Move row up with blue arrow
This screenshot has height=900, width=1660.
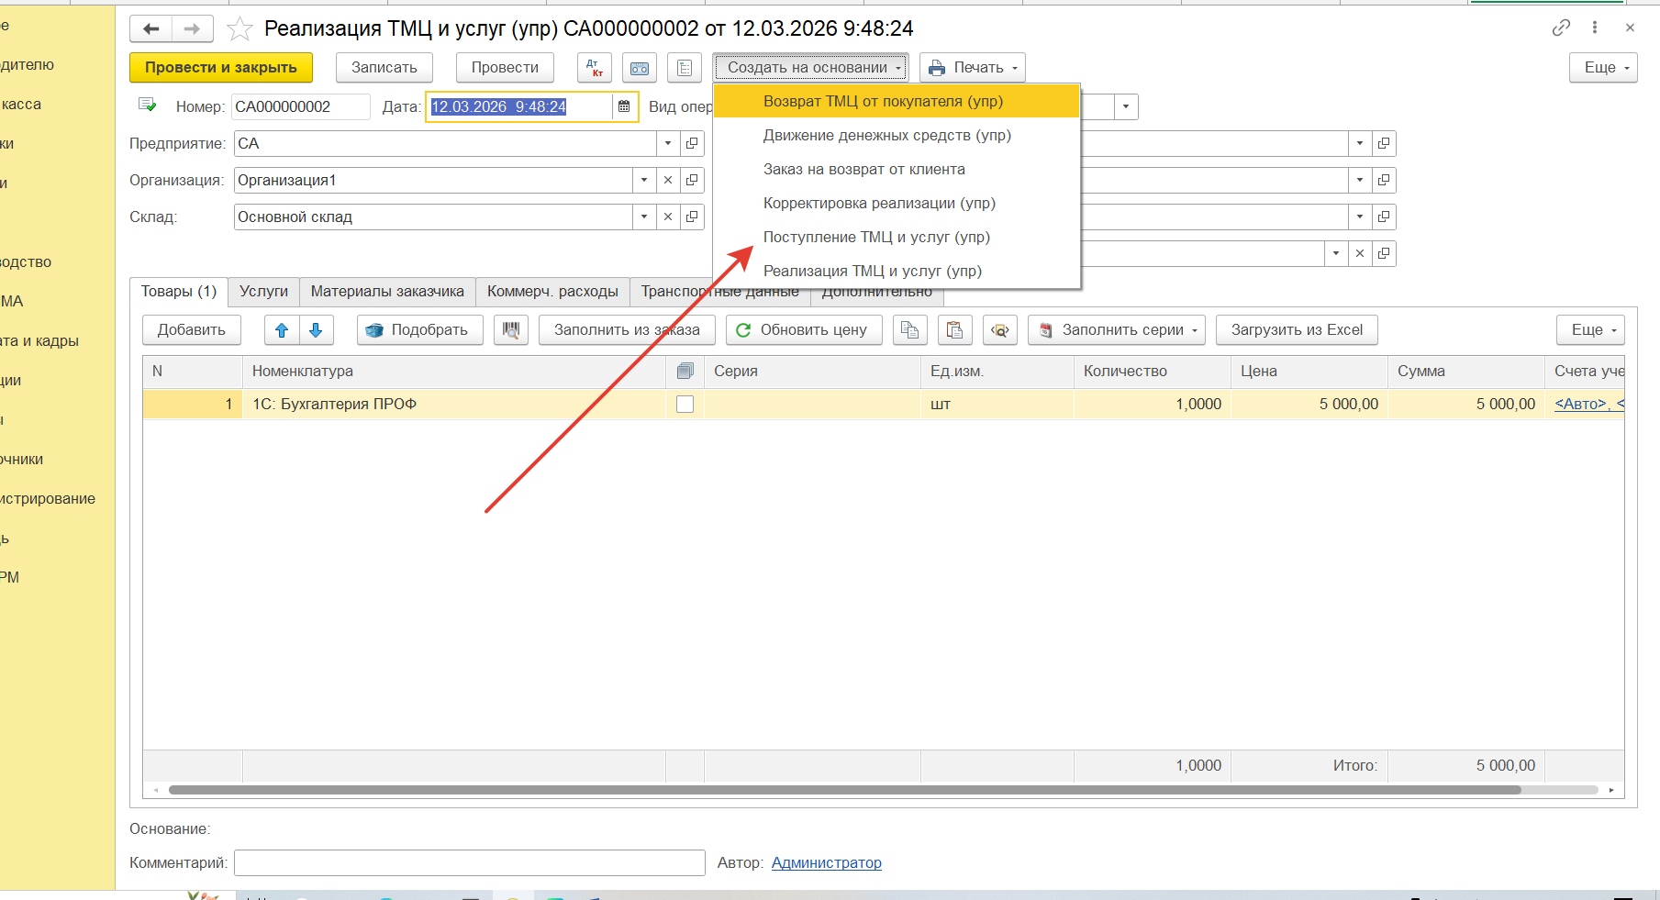tap(282, 330)
